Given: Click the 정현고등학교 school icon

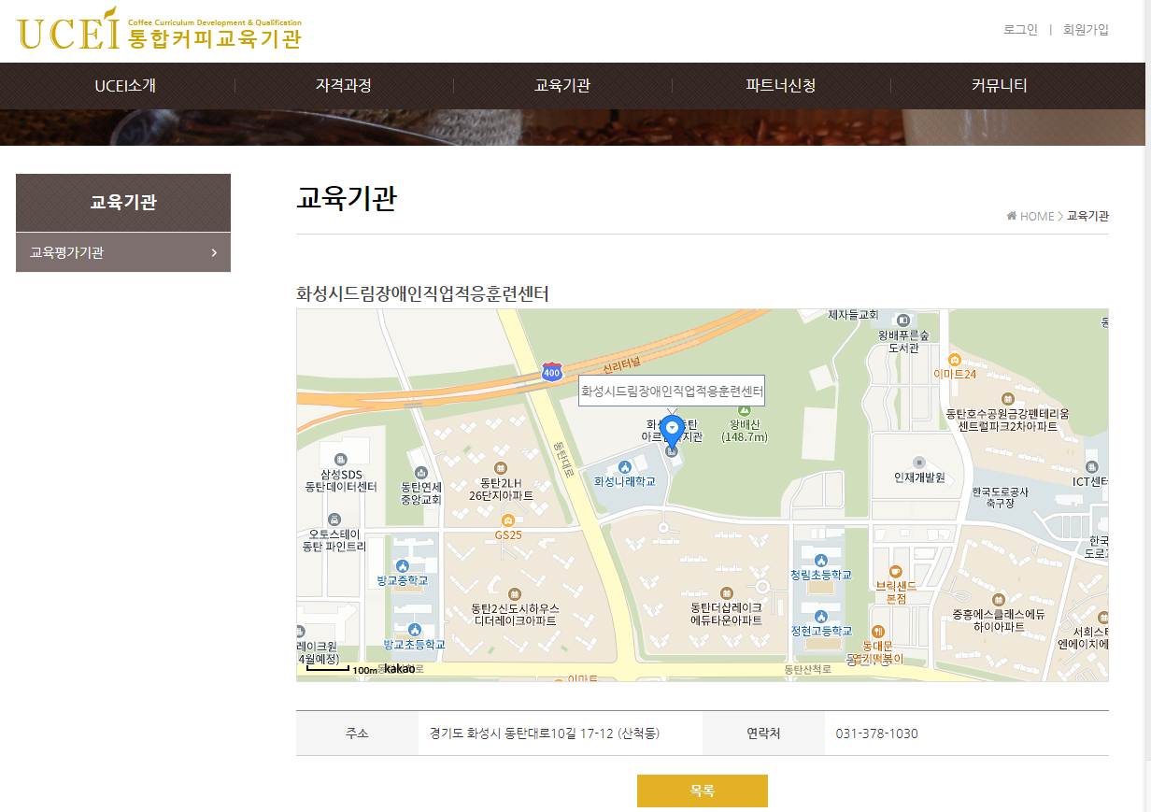Looking at the screenshot, I should coord(820,617).
